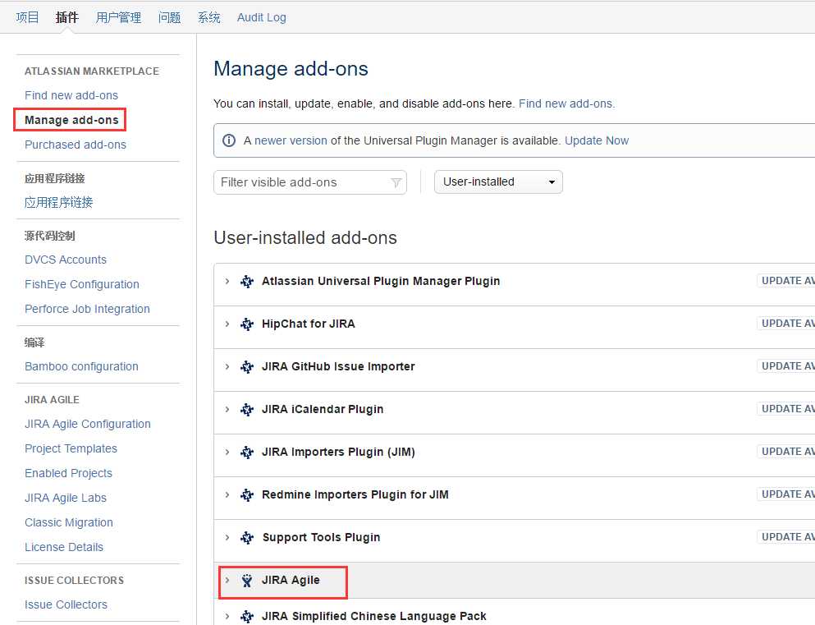Click the HipChat for JIRA plugin icon

click(247, 324)
